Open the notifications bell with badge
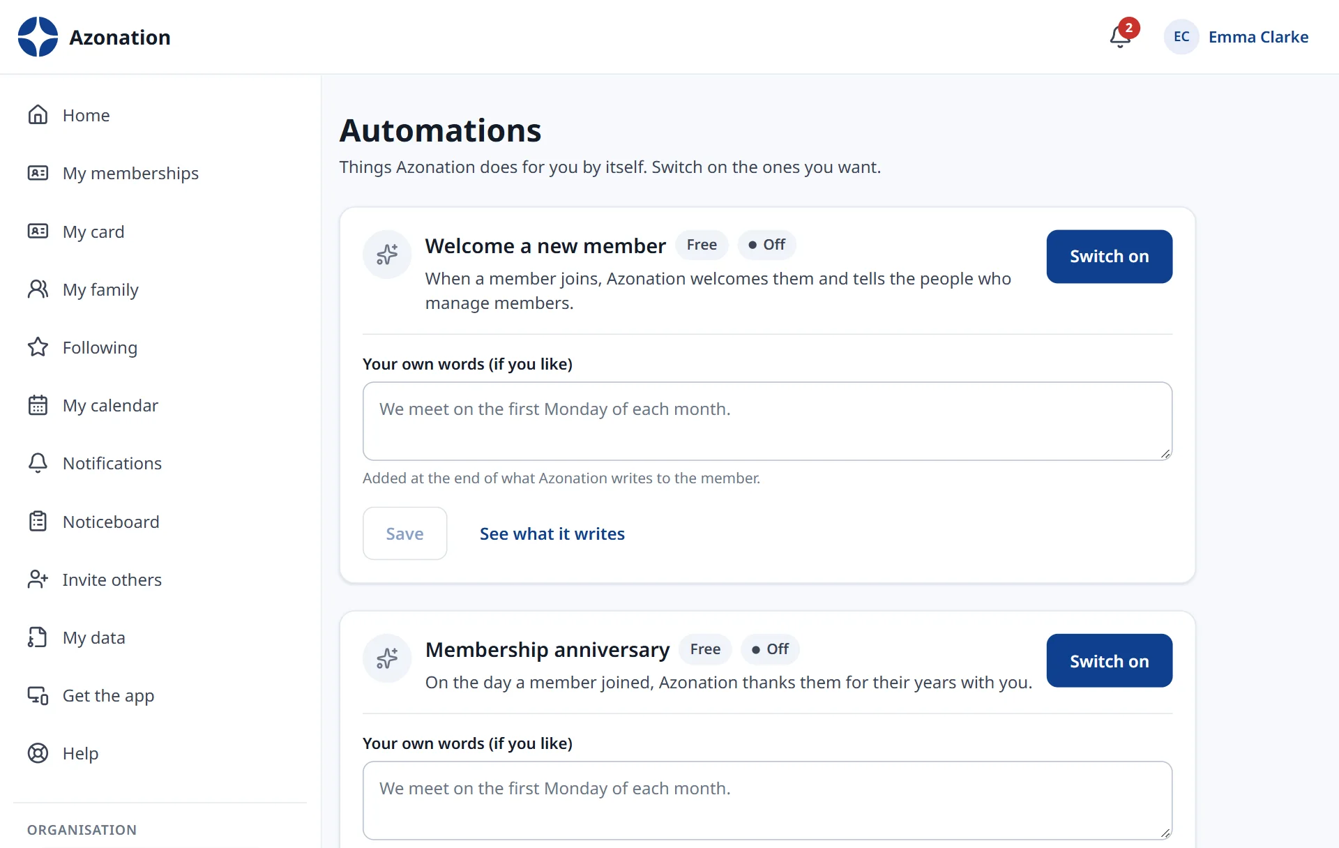This screenshot has width=1339, height=848. pos(1124,34)
